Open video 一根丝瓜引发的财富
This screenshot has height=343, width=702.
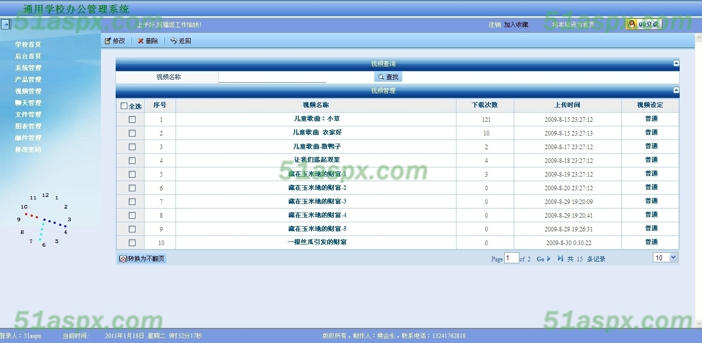(317, 242)
